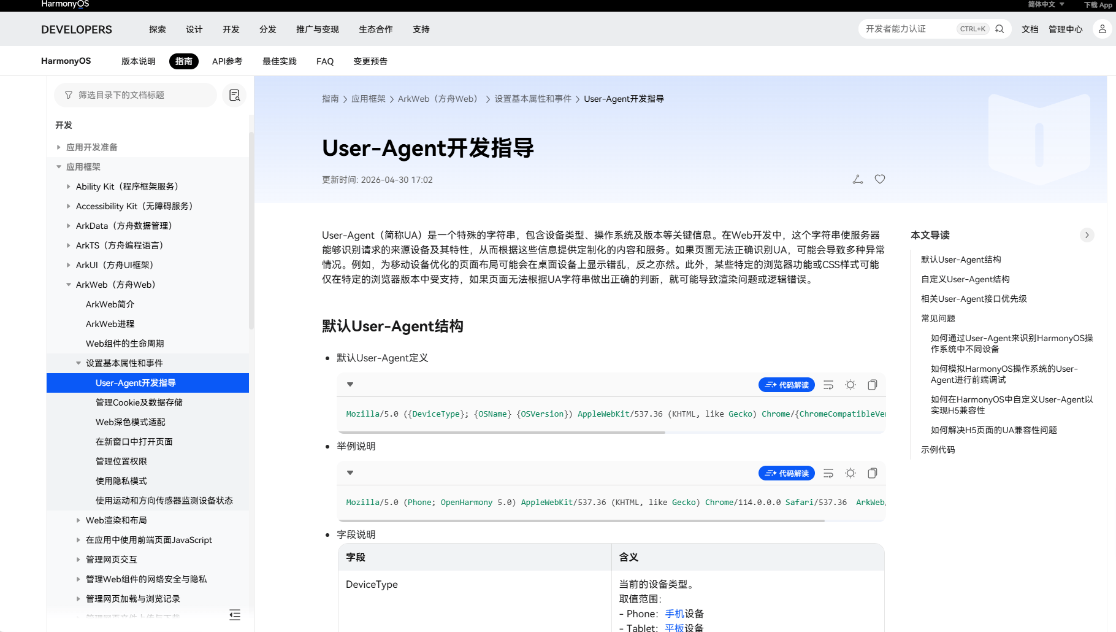The image size is (1116, 632).
Task: Open ArkWeb简介 page
Action: (x=110, y=304)
